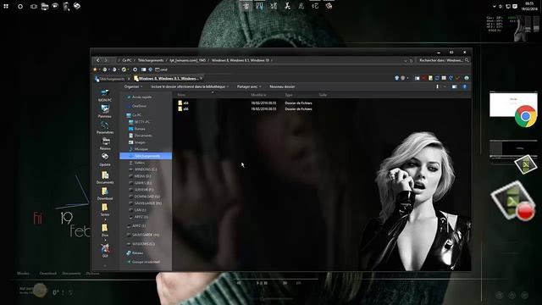
Task: Open MON PC shortcut in sidebar
Action: click(105, 96)
